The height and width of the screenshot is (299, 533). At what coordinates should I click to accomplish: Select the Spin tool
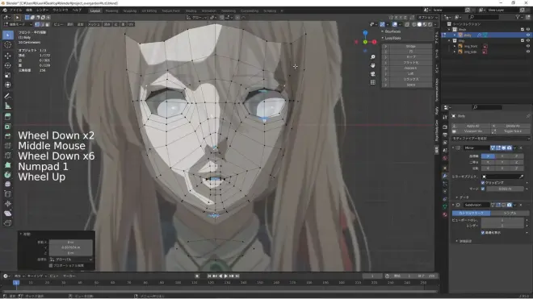click(8, 175)
